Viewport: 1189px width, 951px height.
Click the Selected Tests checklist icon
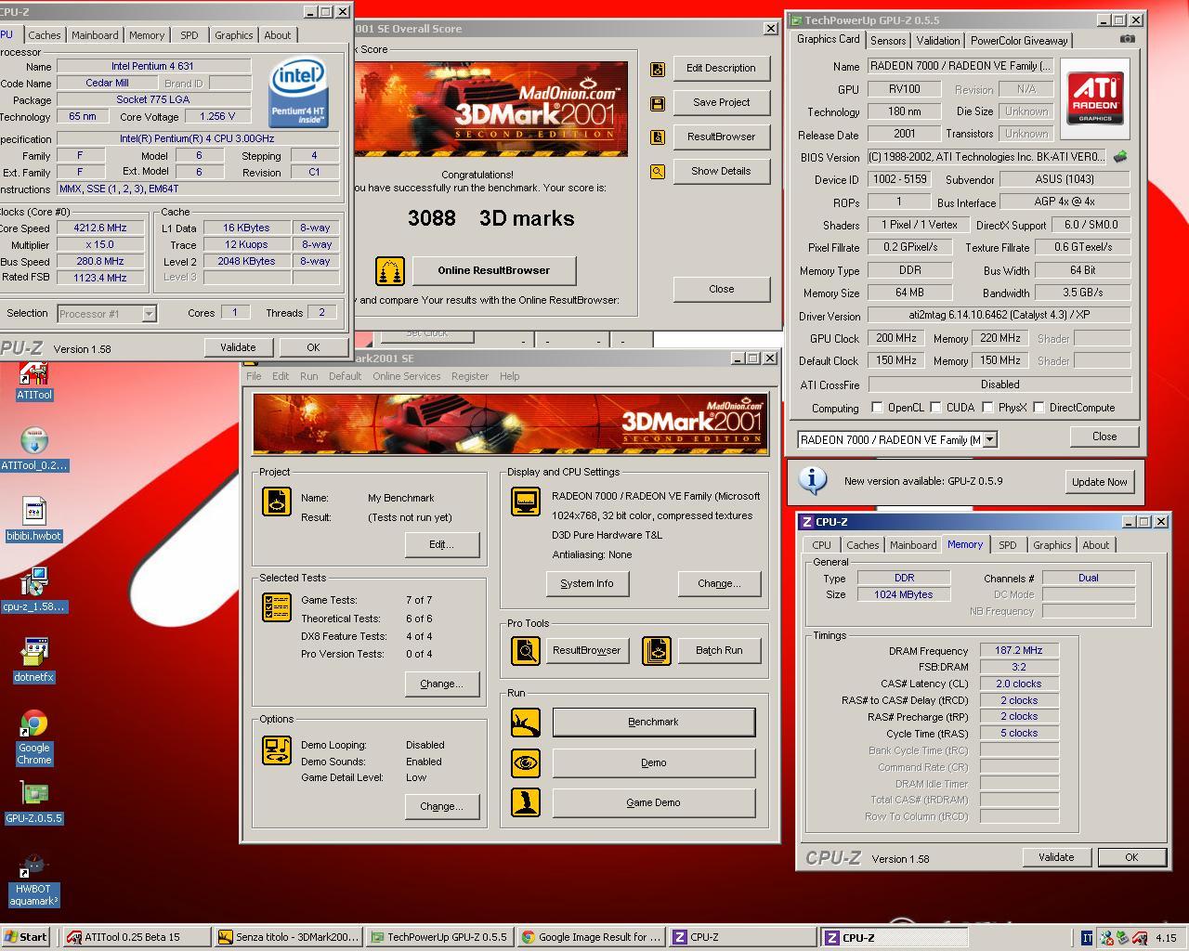(277, 607)
